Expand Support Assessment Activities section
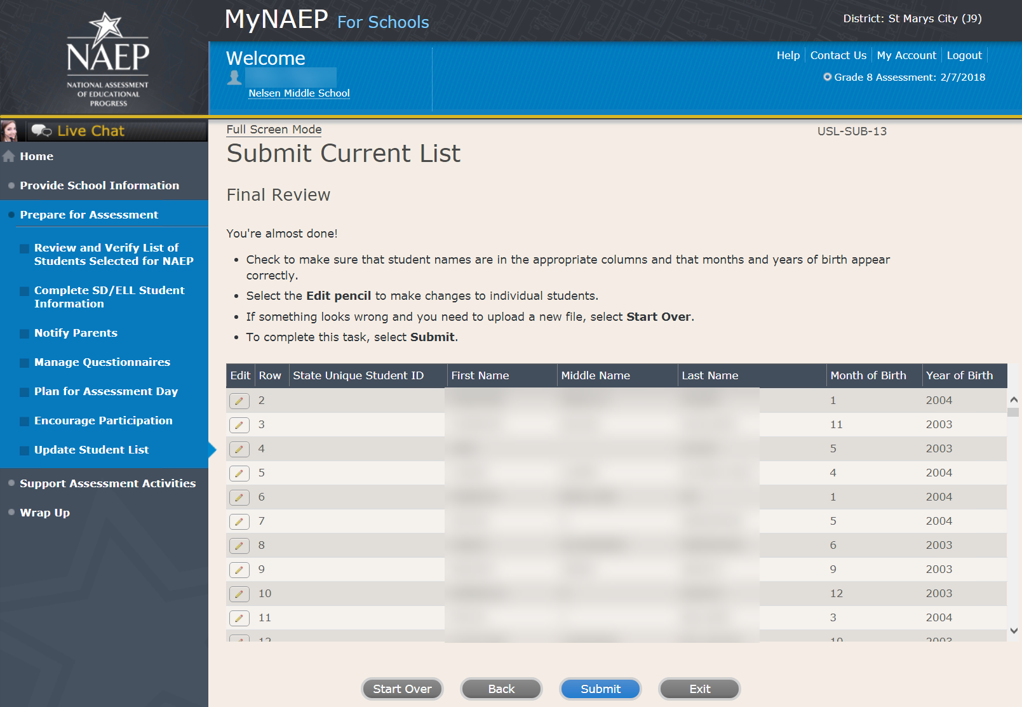 (107, 483)
